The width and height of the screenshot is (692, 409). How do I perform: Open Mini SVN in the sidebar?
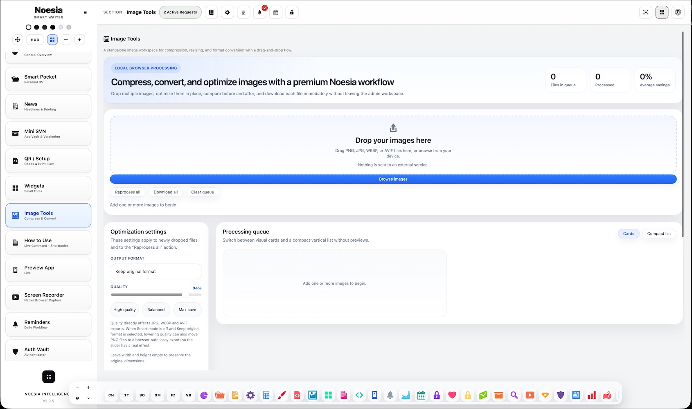click(x=48, y=134)
